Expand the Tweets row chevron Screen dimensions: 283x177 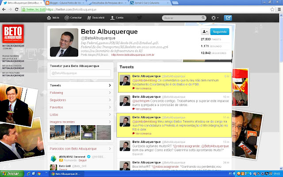click(110, 85)
